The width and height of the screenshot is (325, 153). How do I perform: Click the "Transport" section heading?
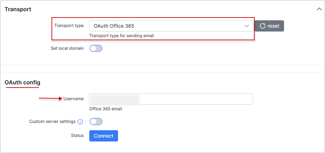pos(18,9)
